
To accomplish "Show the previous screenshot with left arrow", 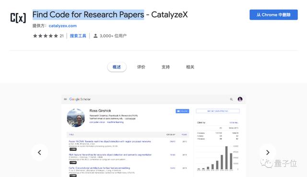I will pos(39,153).
